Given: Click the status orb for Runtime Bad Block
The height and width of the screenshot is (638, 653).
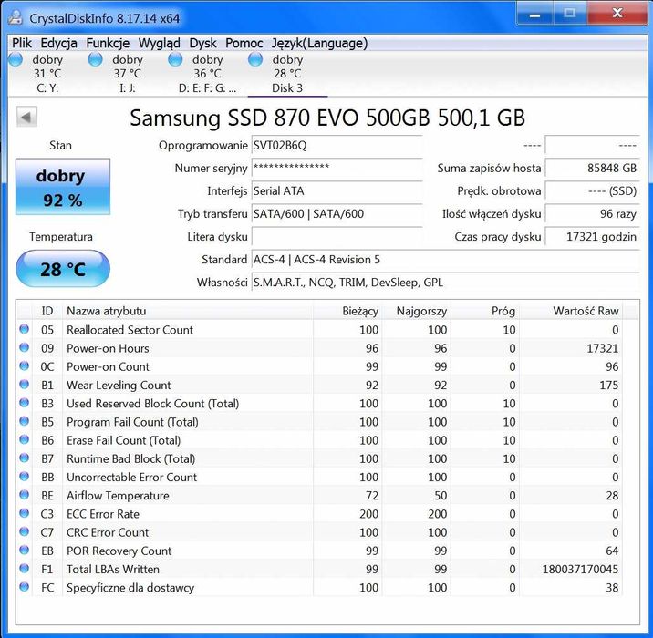Looking at the screenshot, I should click(x=24, y=458).
